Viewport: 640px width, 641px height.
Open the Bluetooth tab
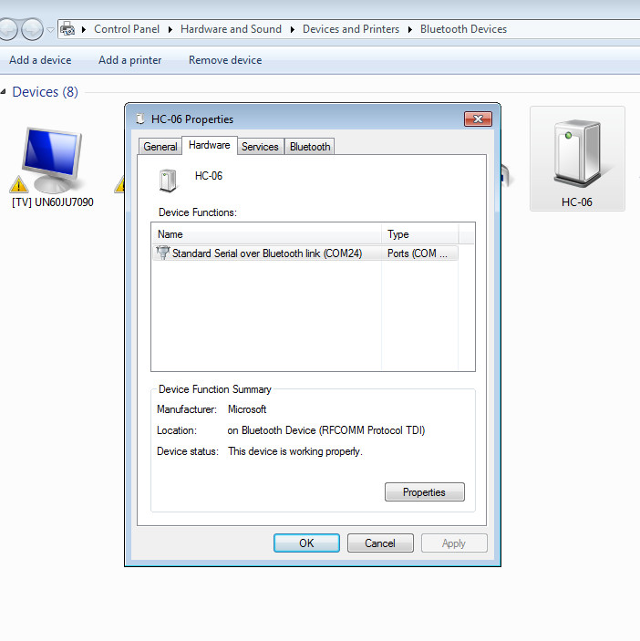coord(310,147)
